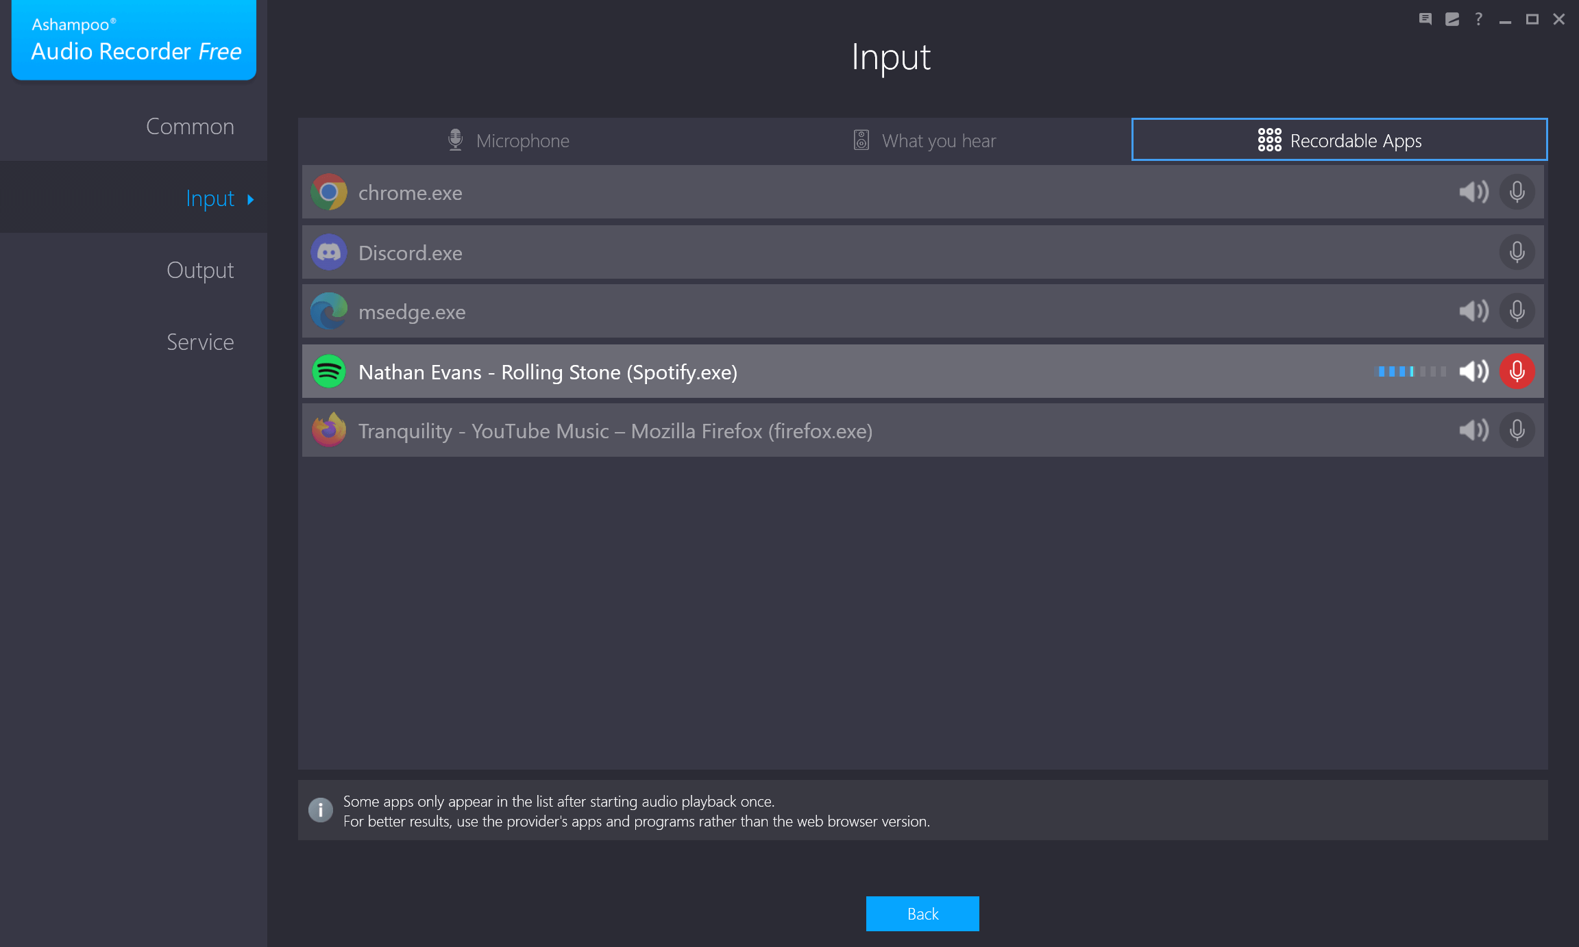Click the Spotify icon in the app list
The image size is (1579, 947).
(329, 371)
